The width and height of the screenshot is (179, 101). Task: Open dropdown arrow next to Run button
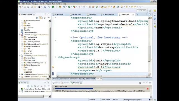72,7
